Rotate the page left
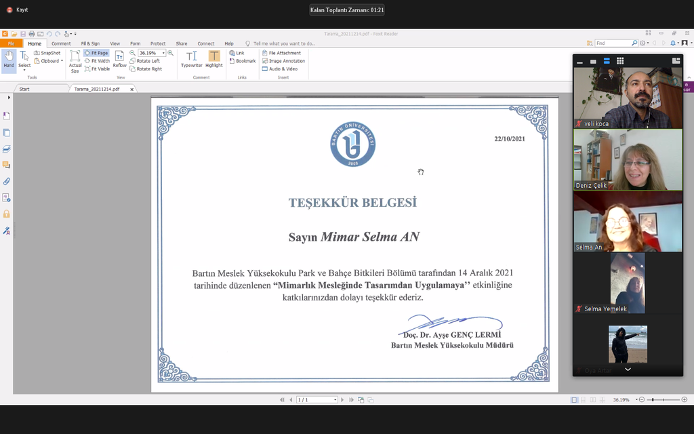This screenshot has height=434, width=694. 146,61
